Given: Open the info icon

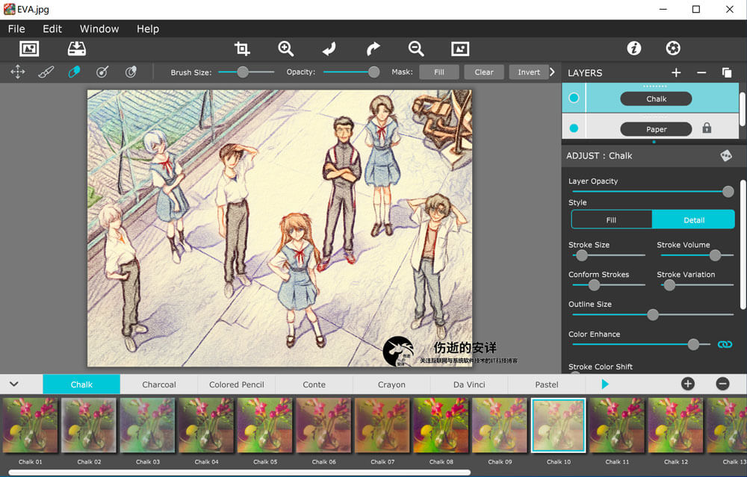Looking at the screenshot, I should 633,48.
